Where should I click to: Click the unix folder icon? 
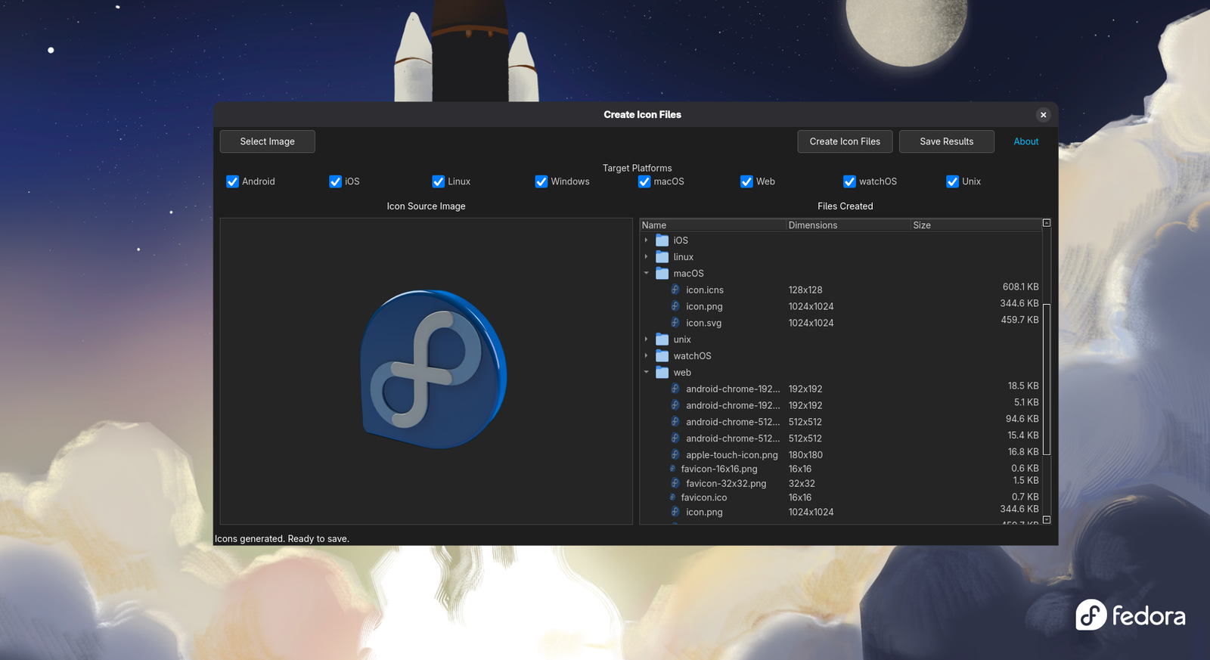point(662,339)
